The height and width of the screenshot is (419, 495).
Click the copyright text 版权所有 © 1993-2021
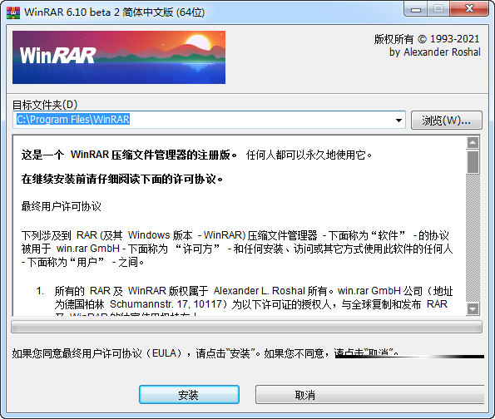pyautogui.click(x=427, y=39)
